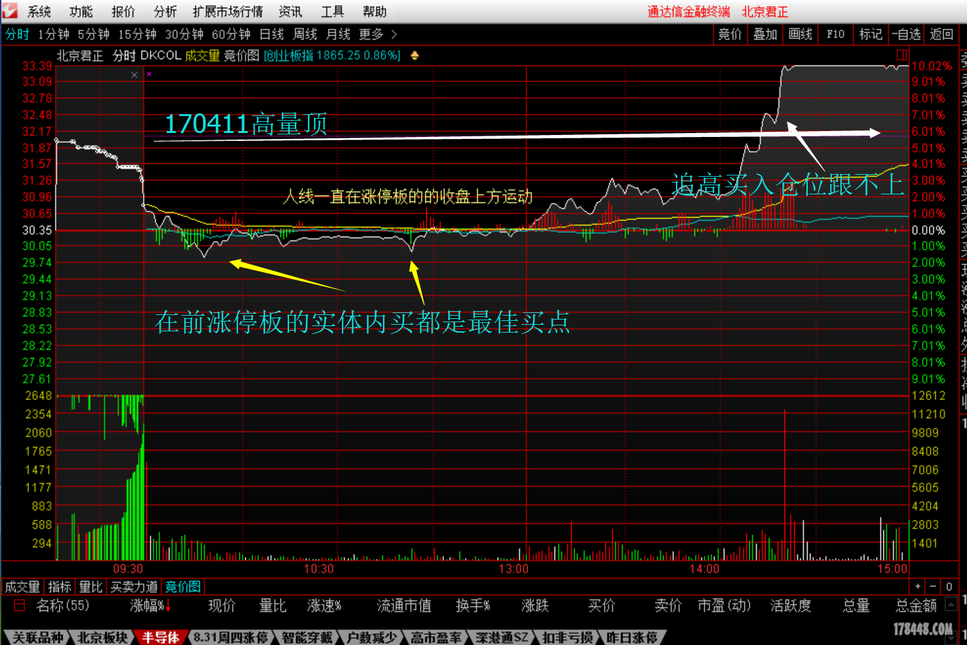Open the 8.31周四涨停 bottom tab
The image size is (967, 645).
231,637
